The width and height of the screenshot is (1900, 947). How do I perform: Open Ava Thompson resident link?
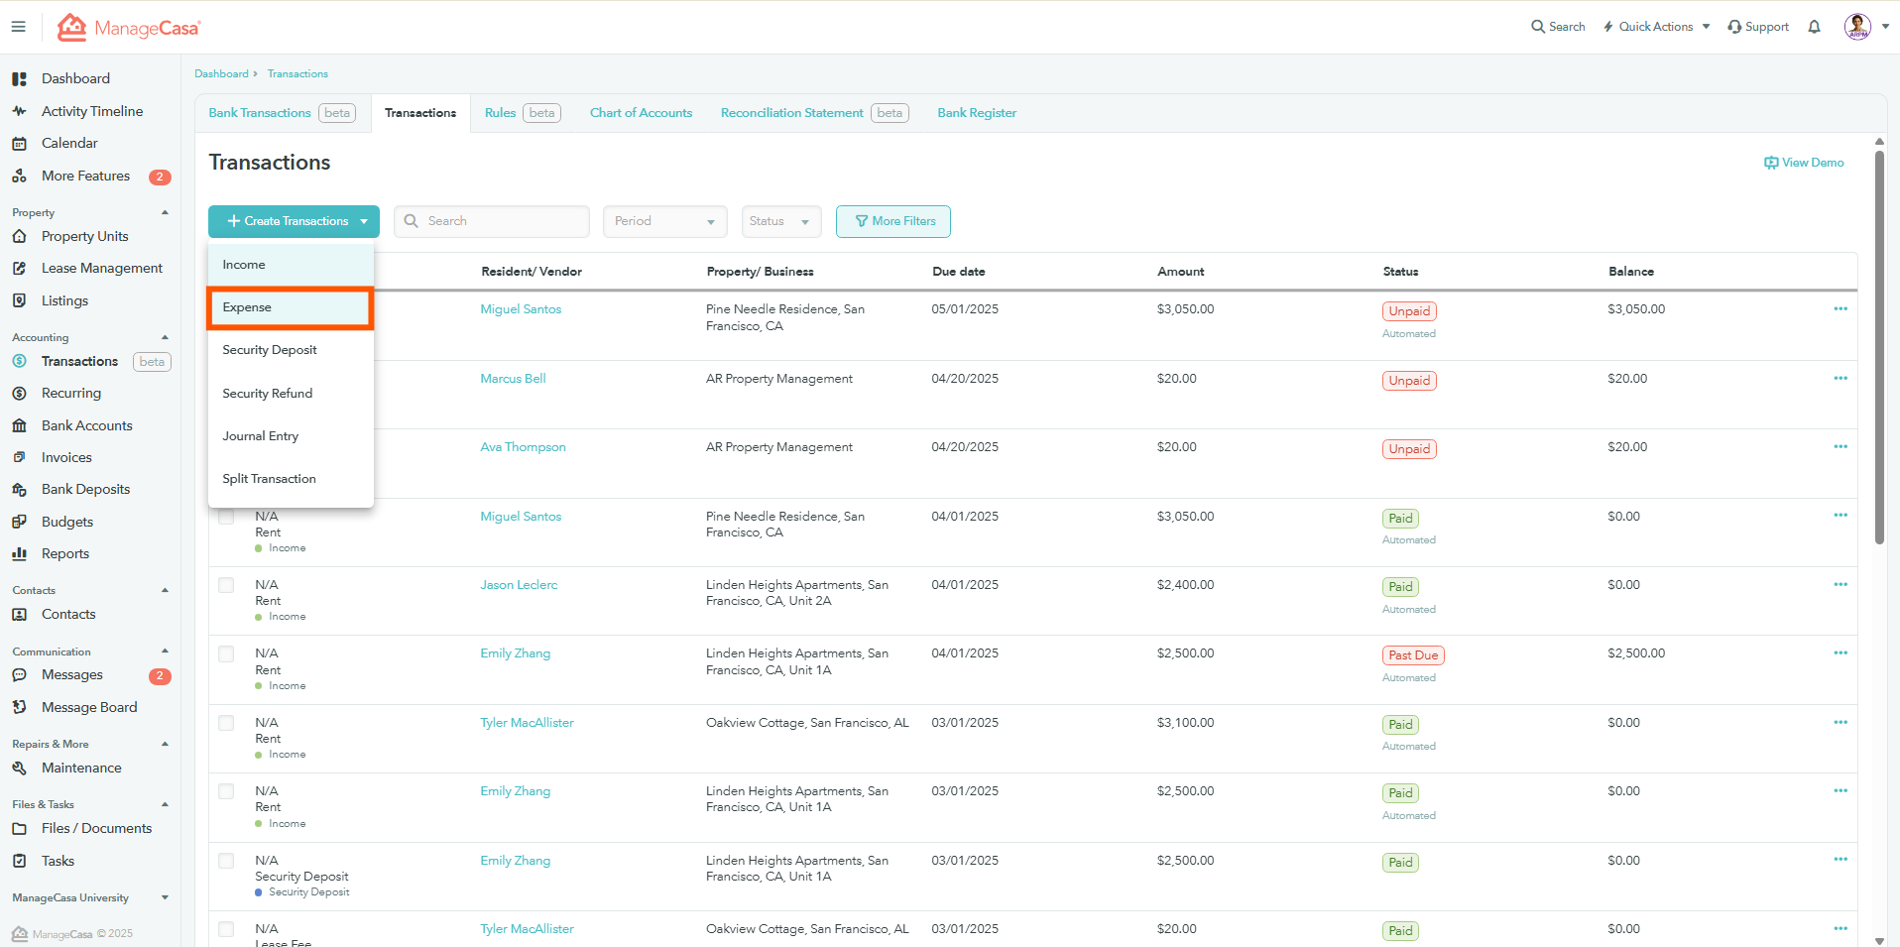click(x=523, y=447)
